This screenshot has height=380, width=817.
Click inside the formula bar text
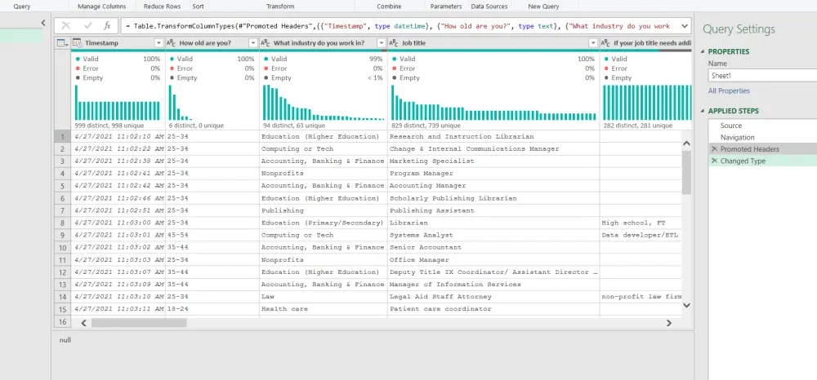coord(400,25)
